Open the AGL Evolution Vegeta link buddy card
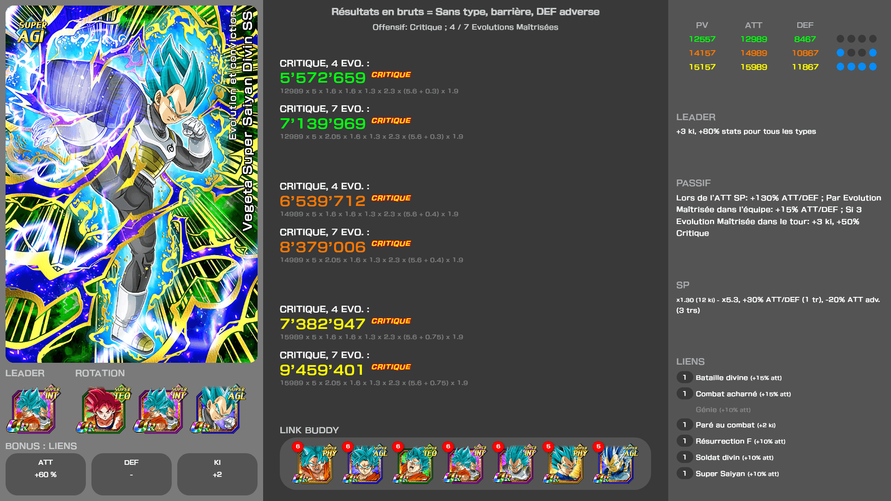 coord(615,463)
